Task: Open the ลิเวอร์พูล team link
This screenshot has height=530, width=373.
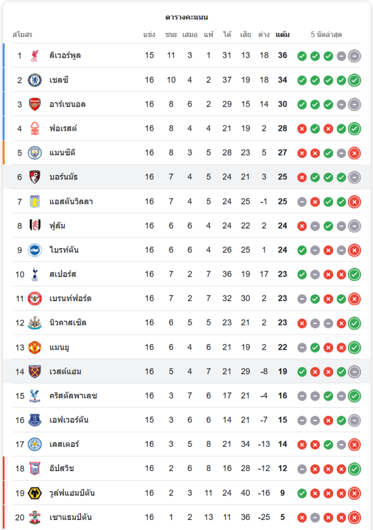Action: 65,56
